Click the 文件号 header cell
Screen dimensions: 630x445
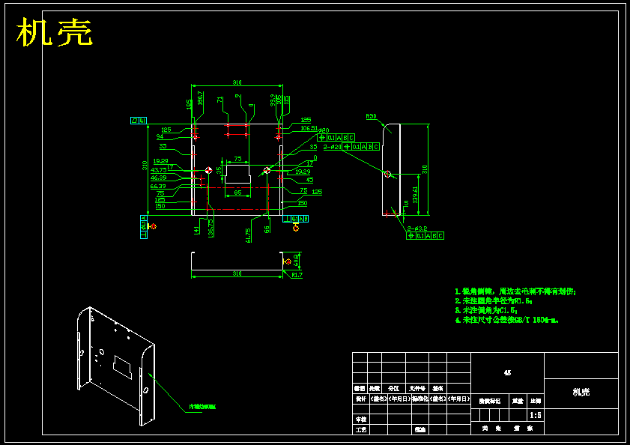coord(417,389)
